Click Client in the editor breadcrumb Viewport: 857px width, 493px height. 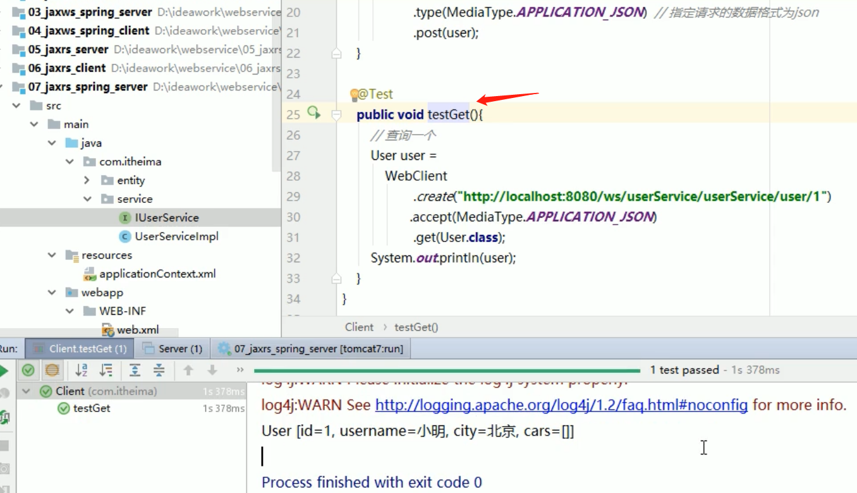(x=359, y=327)
